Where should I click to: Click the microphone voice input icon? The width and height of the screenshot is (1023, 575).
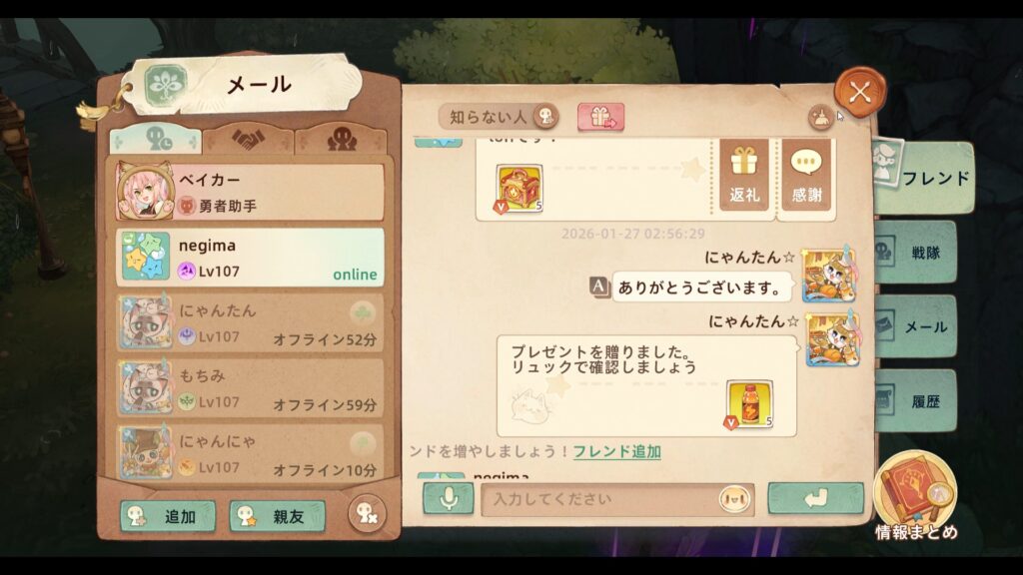[x=449, y=499]
